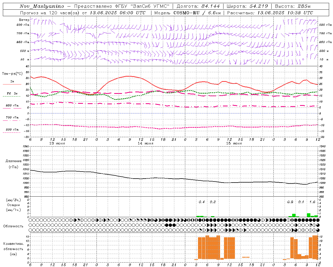Click the date label 13 июня

click(57, 143)
